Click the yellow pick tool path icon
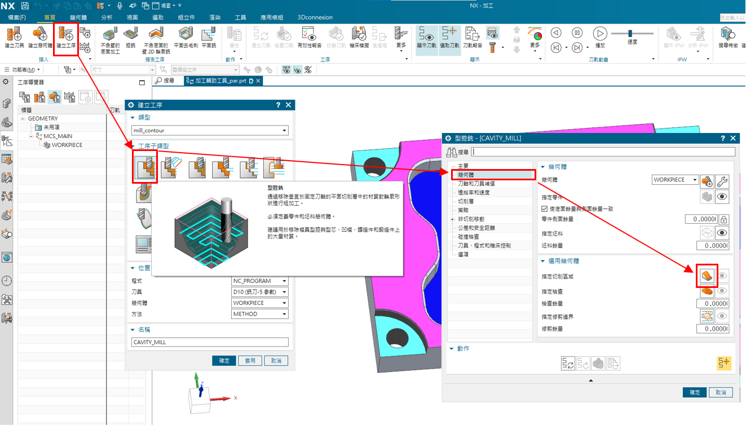 pos(724,363)
